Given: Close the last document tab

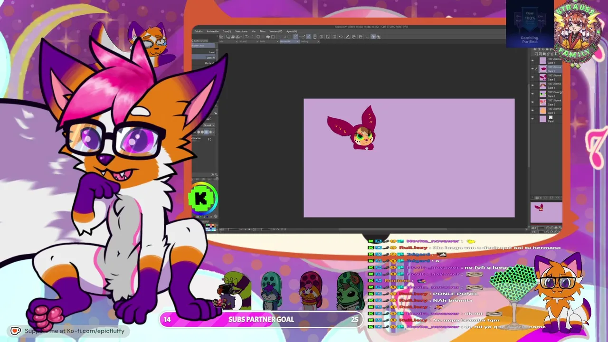Looking at the screenshot, I should pyautogui.click(x=318, y=41).
